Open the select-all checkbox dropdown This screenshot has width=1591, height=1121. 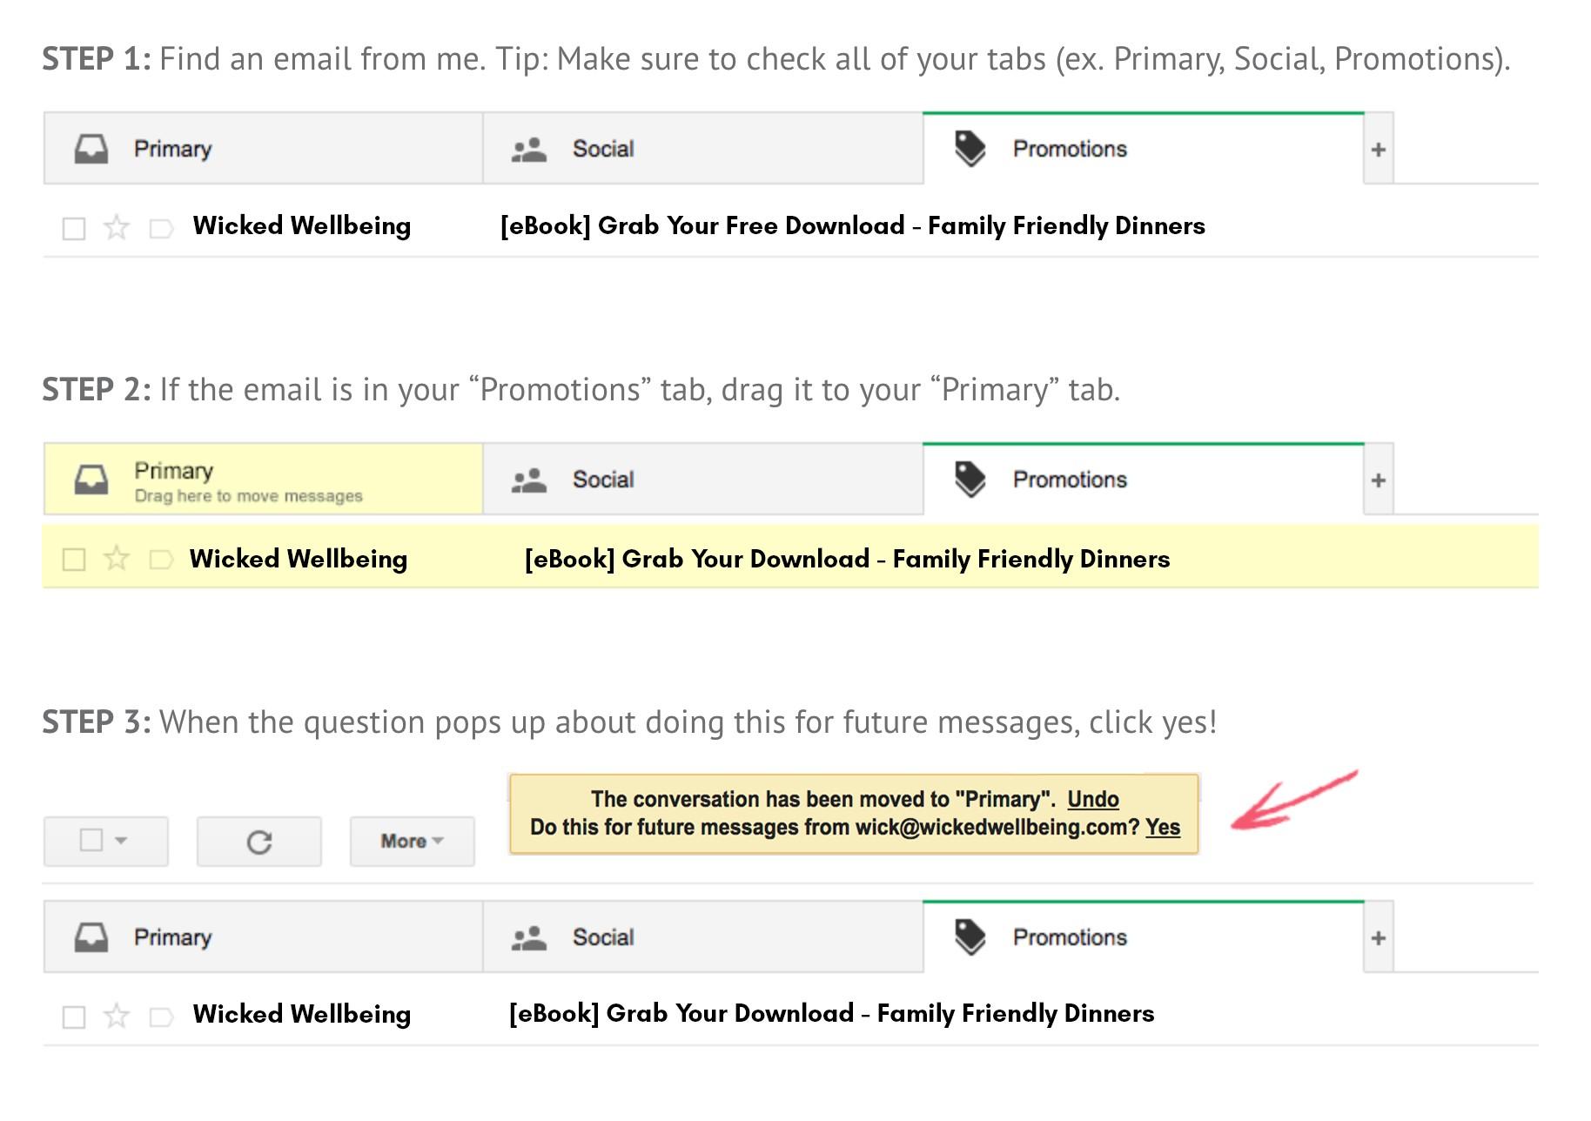105,841
